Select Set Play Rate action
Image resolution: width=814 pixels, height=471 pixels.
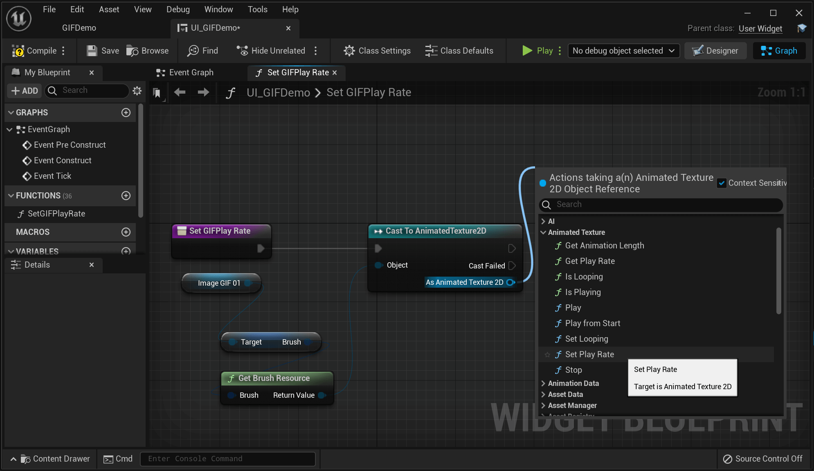click(589, 354)
